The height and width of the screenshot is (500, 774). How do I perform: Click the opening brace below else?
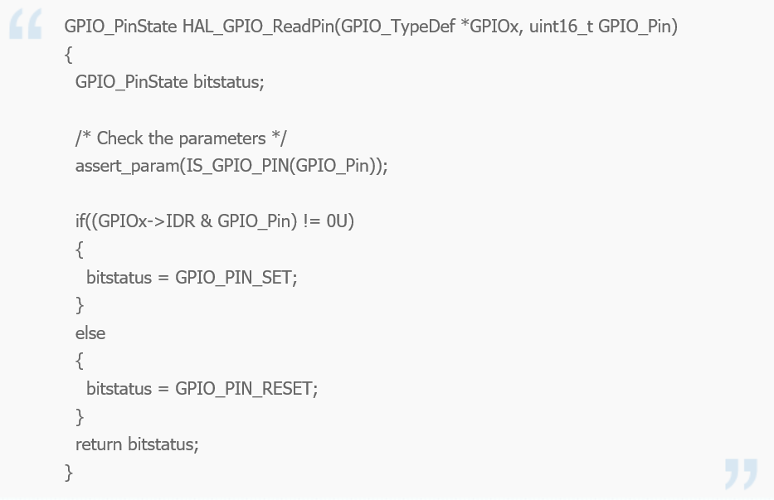[x=80, y=361]
